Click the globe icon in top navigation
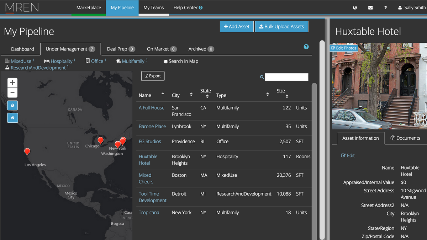Image resolution: width=427 pixels, height=240 pixels. click(355, 7)
